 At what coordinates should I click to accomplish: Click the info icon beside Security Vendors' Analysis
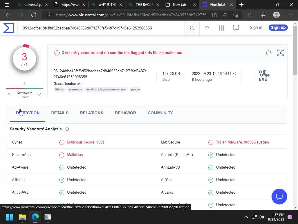(67, 129)
